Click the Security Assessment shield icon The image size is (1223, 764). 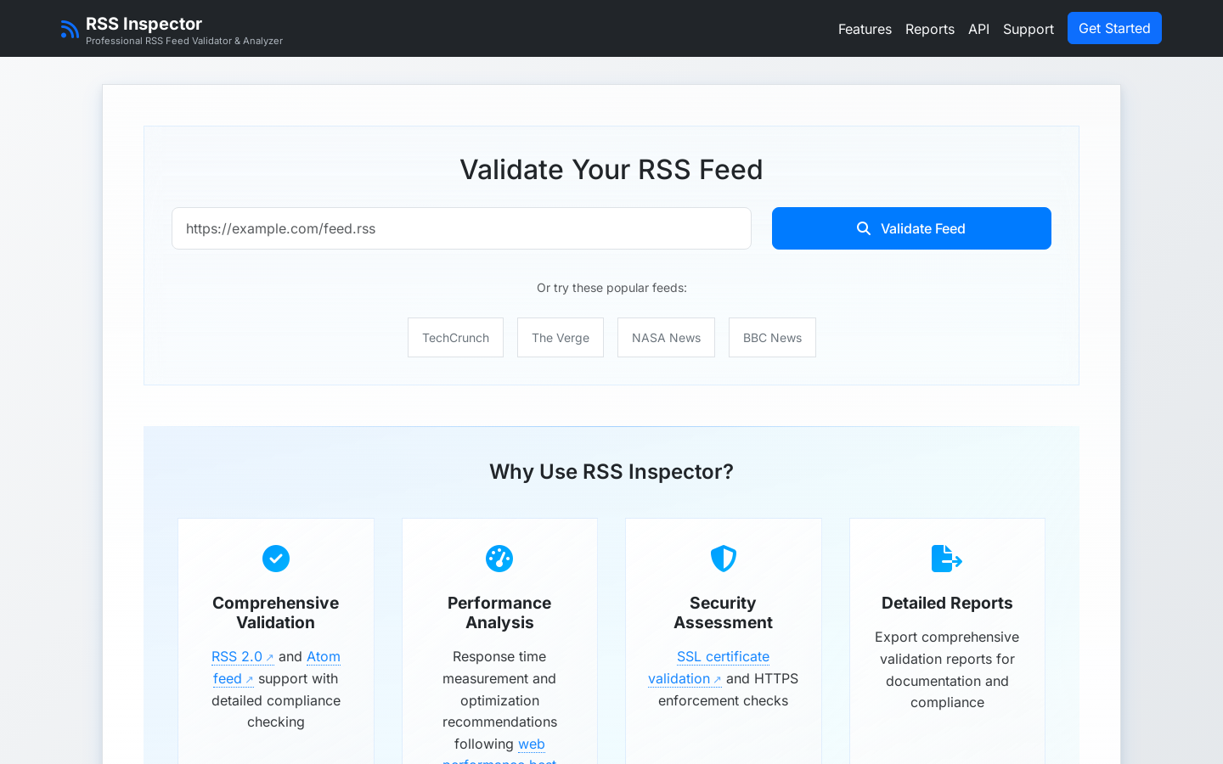coord(724,559)
